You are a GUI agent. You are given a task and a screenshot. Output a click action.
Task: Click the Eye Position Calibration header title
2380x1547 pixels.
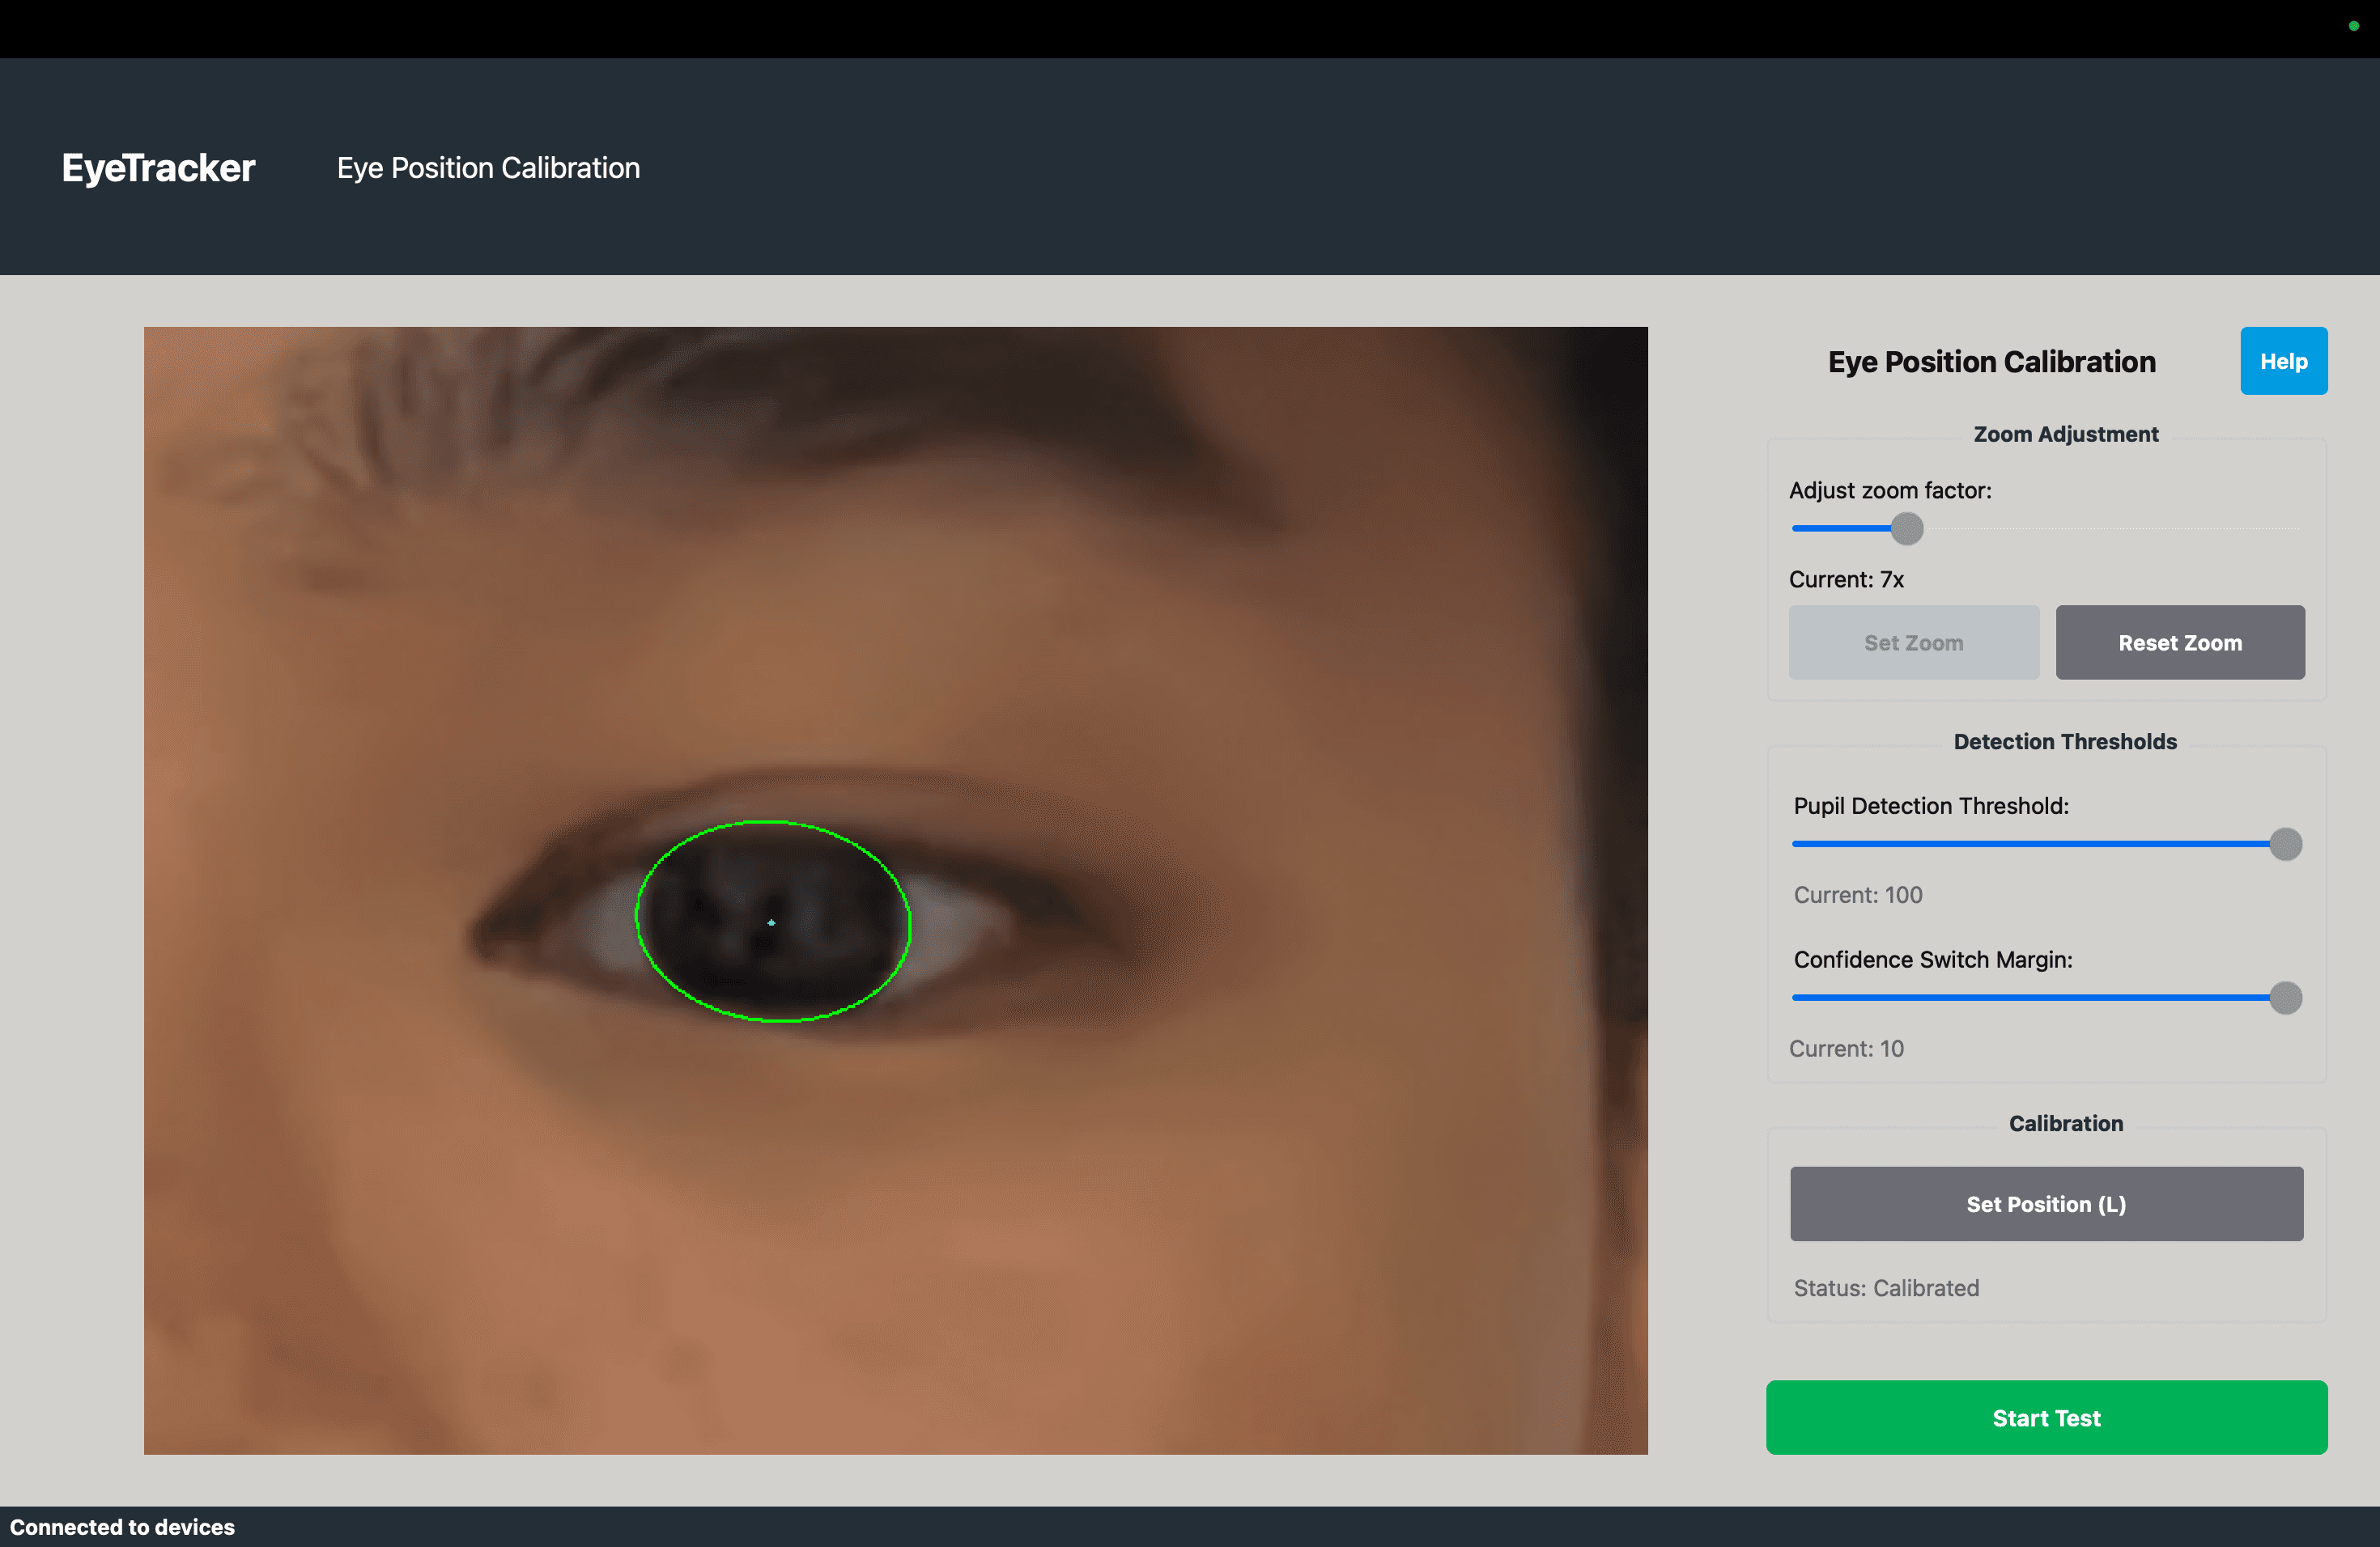point(488,168)
